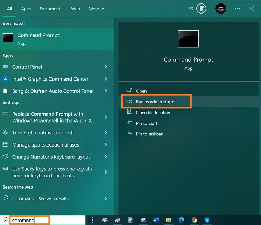This screenshot has width=261, height=225.
Task: Open Replace Command Prompt with PowerShell setting
Action: point(52,117)
